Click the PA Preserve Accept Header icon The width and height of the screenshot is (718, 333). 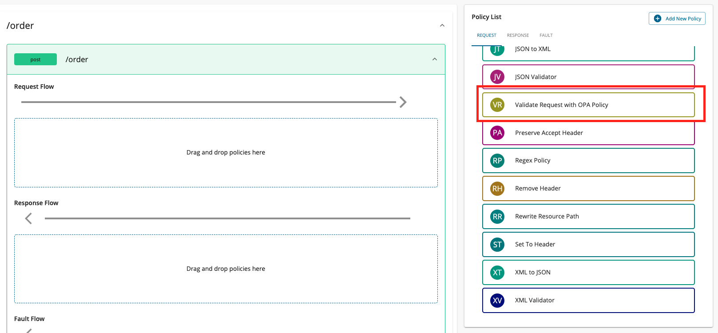[497, 133]
